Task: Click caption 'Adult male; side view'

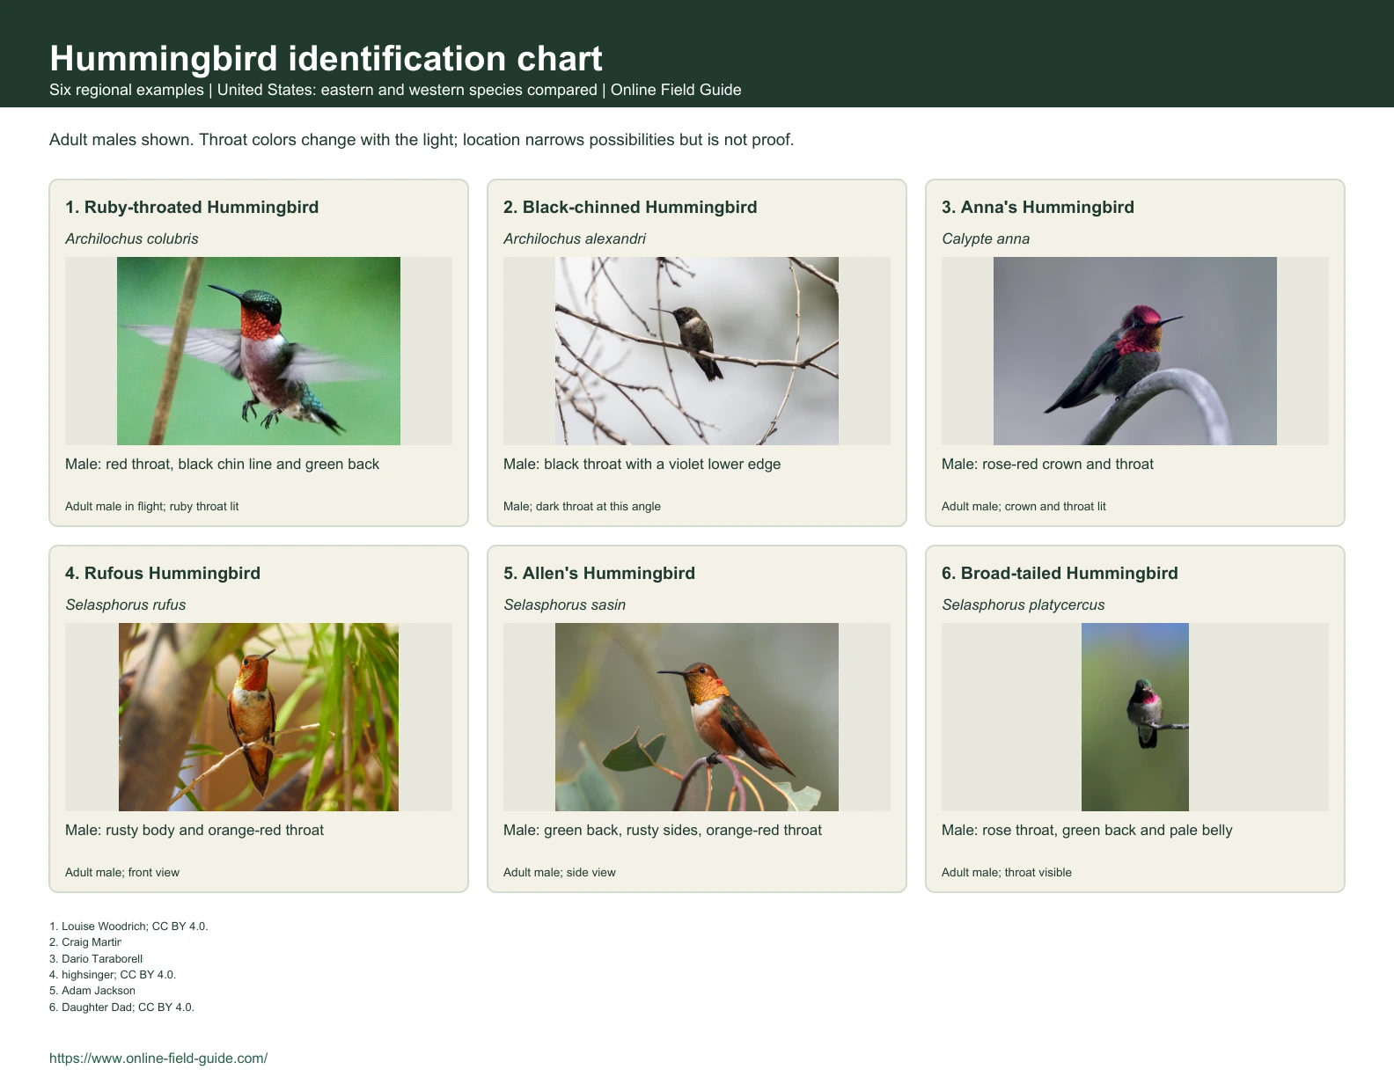Action: coord(560,872)
